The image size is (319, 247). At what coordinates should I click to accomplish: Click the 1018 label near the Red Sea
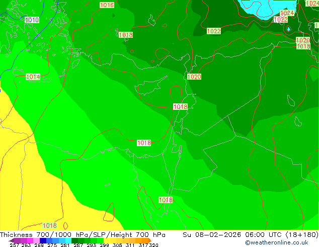click(x=166, y=200)
